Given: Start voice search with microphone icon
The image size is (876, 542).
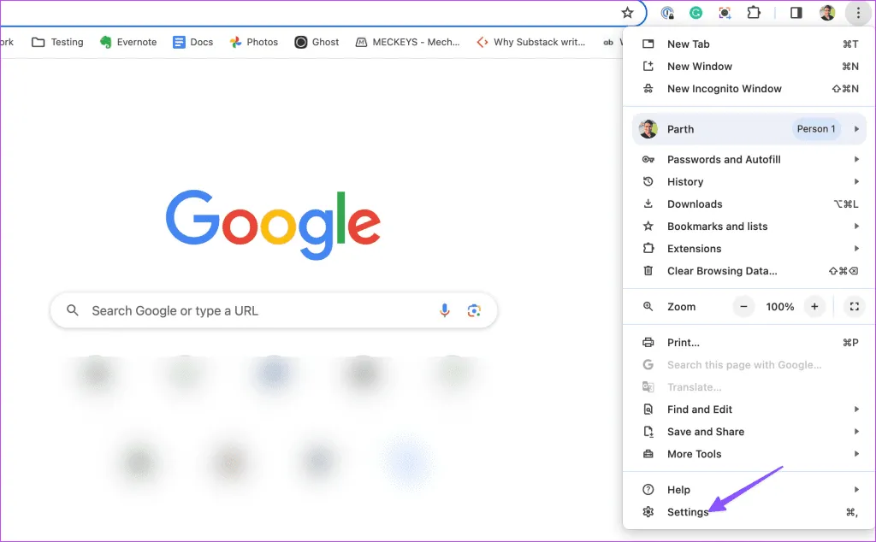Looking at the screenshot, I should pos(444,310).
